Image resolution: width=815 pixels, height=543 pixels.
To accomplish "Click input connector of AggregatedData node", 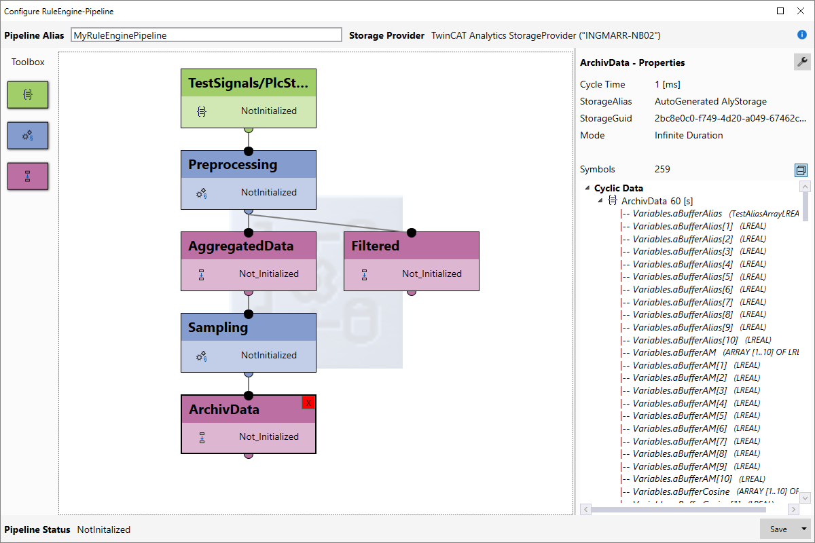I will pos(249,232).
